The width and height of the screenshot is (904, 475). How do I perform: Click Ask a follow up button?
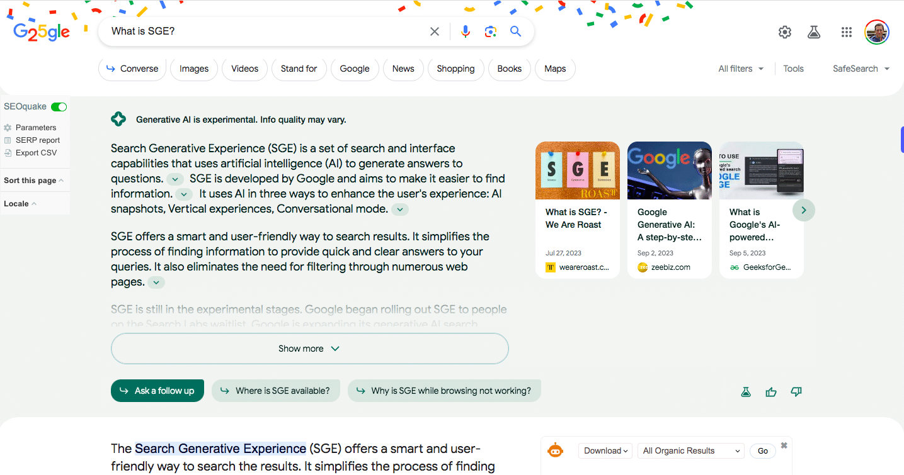coord(157,391)
